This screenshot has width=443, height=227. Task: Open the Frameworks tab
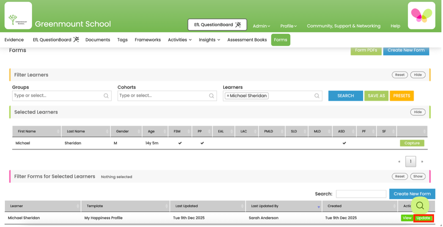click(148, 40)
